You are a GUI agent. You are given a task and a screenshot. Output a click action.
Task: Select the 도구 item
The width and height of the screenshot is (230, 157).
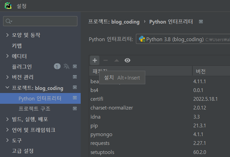coord(17,140)
